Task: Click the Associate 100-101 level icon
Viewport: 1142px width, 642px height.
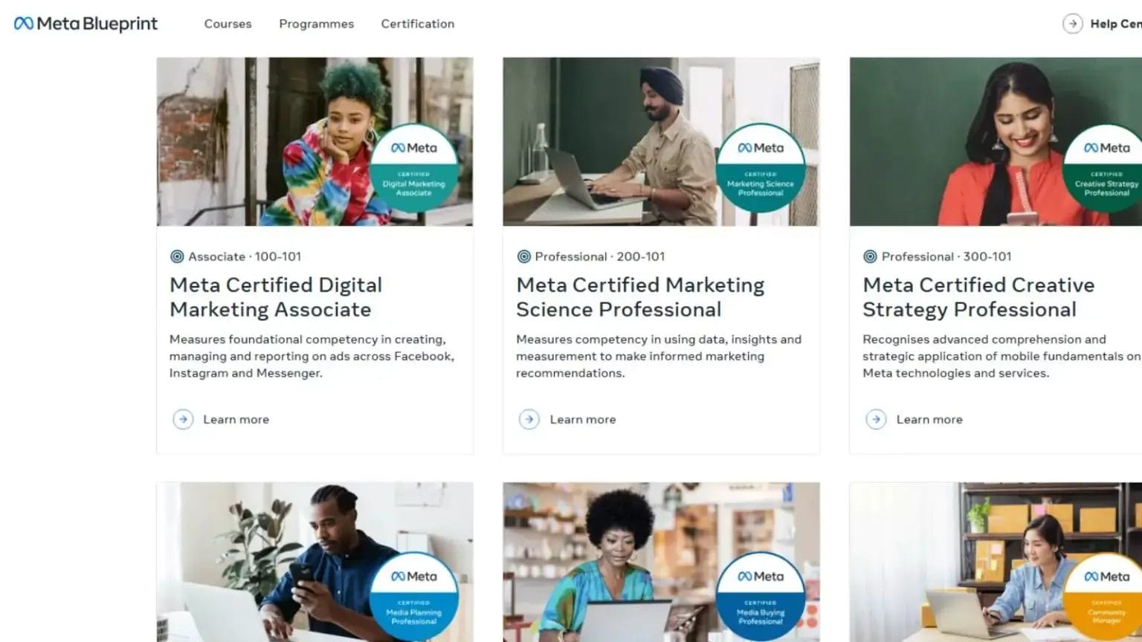Action: pos(177,256)
